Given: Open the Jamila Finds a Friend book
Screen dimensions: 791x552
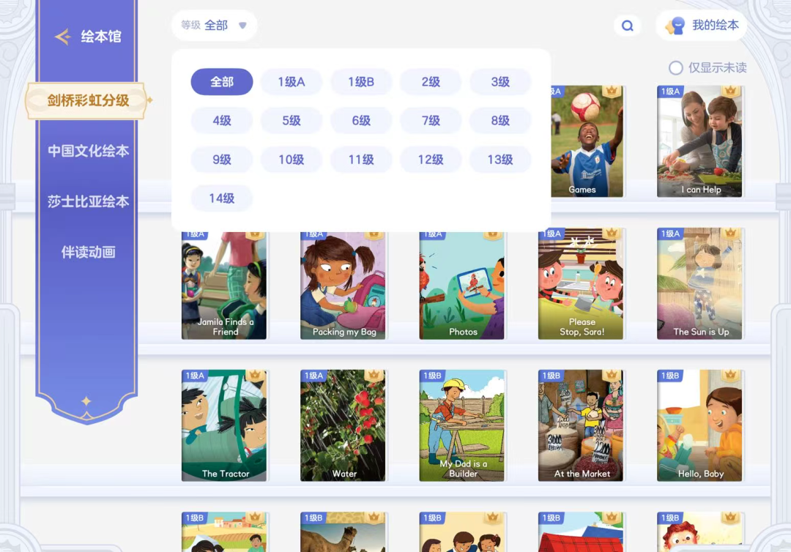Looking at the screenshot, I should pyautogui.click(x=224, y=286).
